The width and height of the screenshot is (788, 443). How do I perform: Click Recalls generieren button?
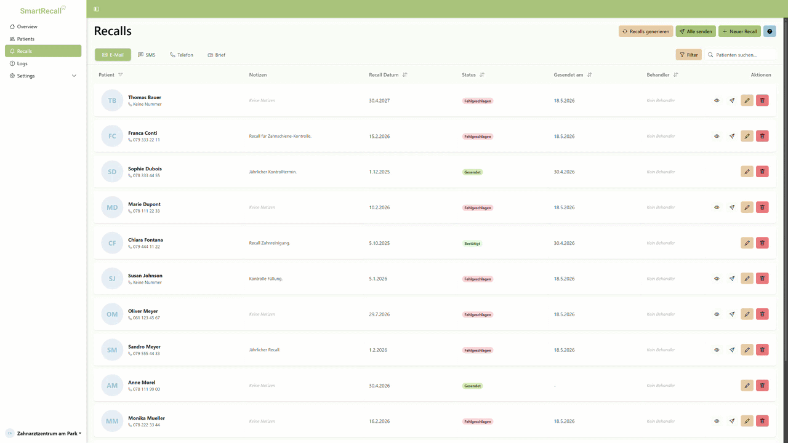646,31
